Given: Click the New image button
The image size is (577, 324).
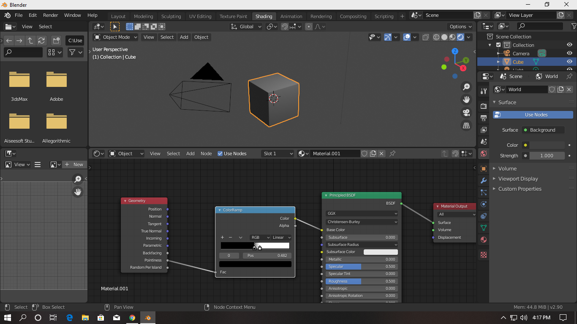Looking at the screenshot, I should (74, 165).
